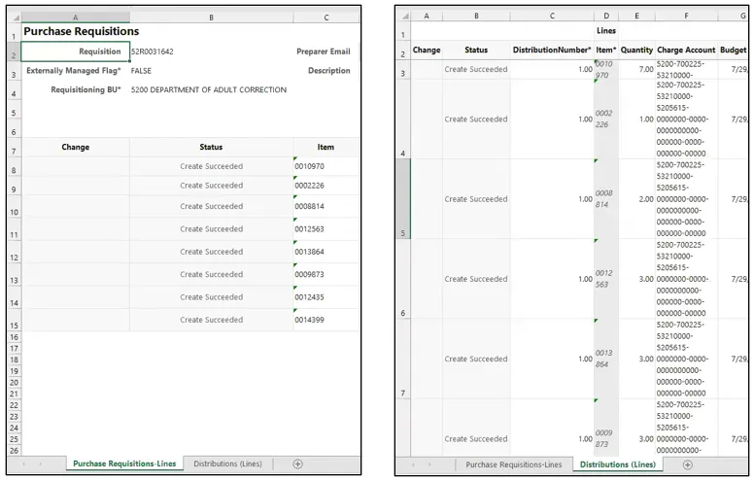Viewport: 754px width, 481px height.
Task: Click the Charge Account heading
Action: pos(686,50)
